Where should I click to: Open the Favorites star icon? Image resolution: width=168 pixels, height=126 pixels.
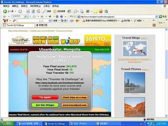coord(55,11)
